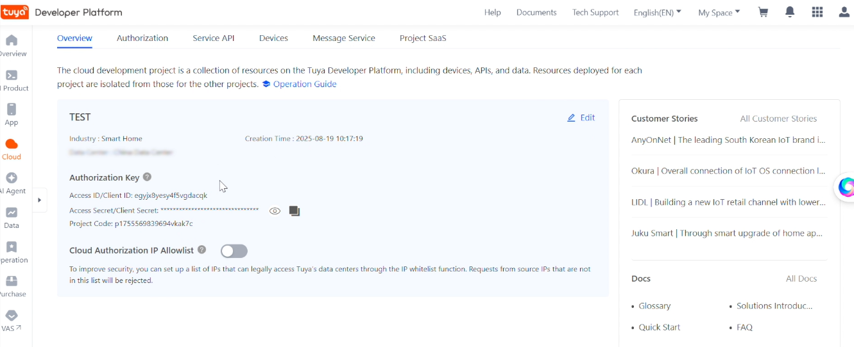Open the All Customer Stories link
The height and width of the screenshot is (347, 854).
click(x=778, y=118)
